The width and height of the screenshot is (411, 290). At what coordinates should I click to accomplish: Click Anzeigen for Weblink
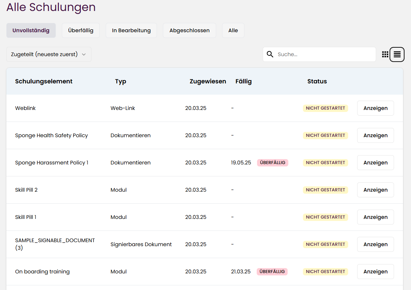point(375,108)
